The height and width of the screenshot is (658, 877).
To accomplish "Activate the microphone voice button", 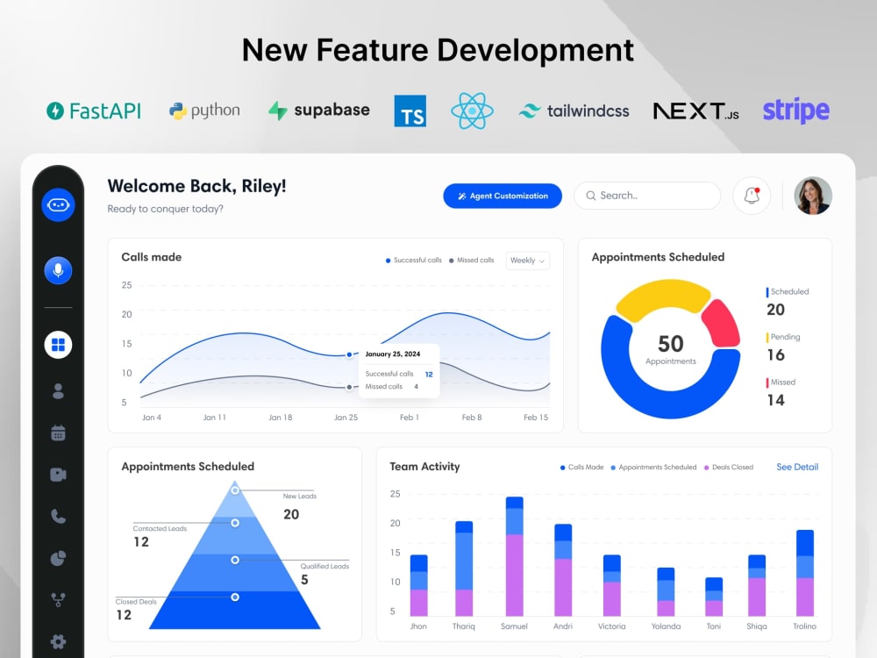I will 58,270.
